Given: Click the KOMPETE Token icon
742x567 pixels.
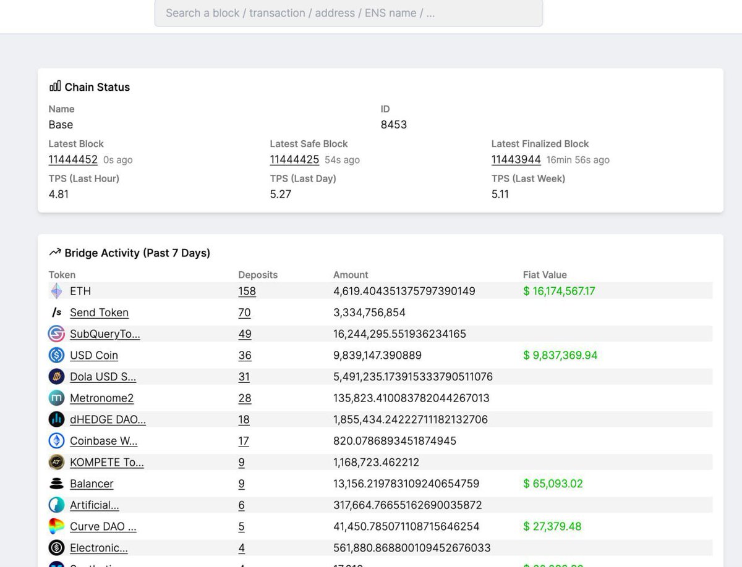Looking at the screenshot, I should point(56,462).
